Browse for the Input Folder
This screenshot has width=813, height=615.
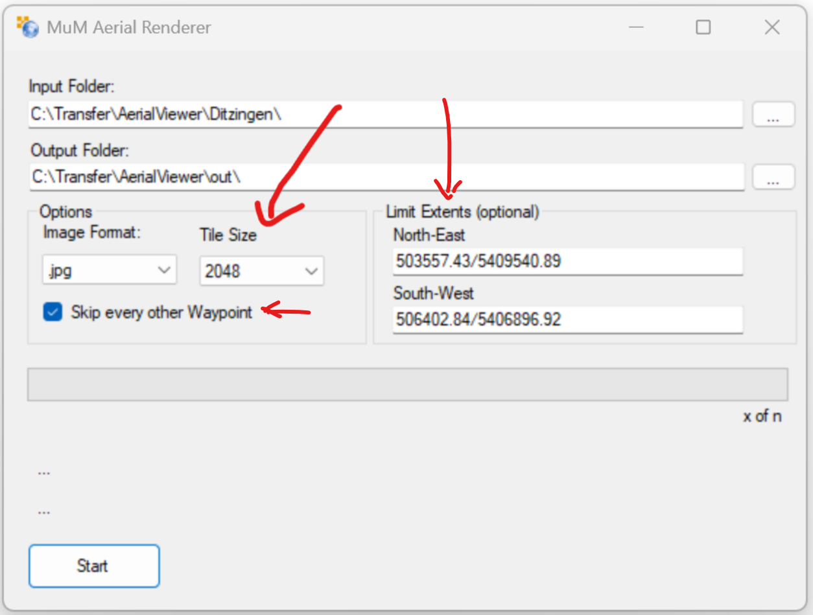pyautogui.click(x=773, y=115)
